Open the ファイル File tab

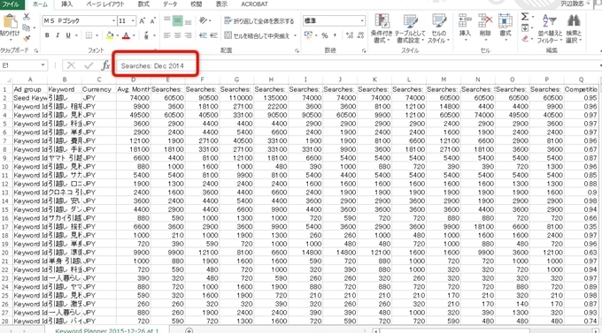[x=12, y=4]
